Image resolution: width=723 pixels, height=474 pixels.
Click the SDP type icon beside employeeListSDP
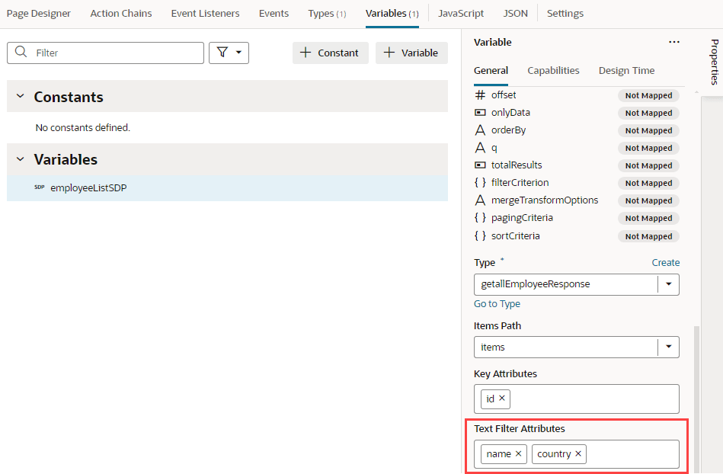[40, 187]
